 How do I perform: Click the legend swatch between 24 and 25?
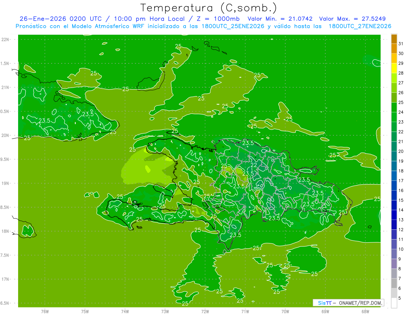pyautogui.click(x=394, y=107)
